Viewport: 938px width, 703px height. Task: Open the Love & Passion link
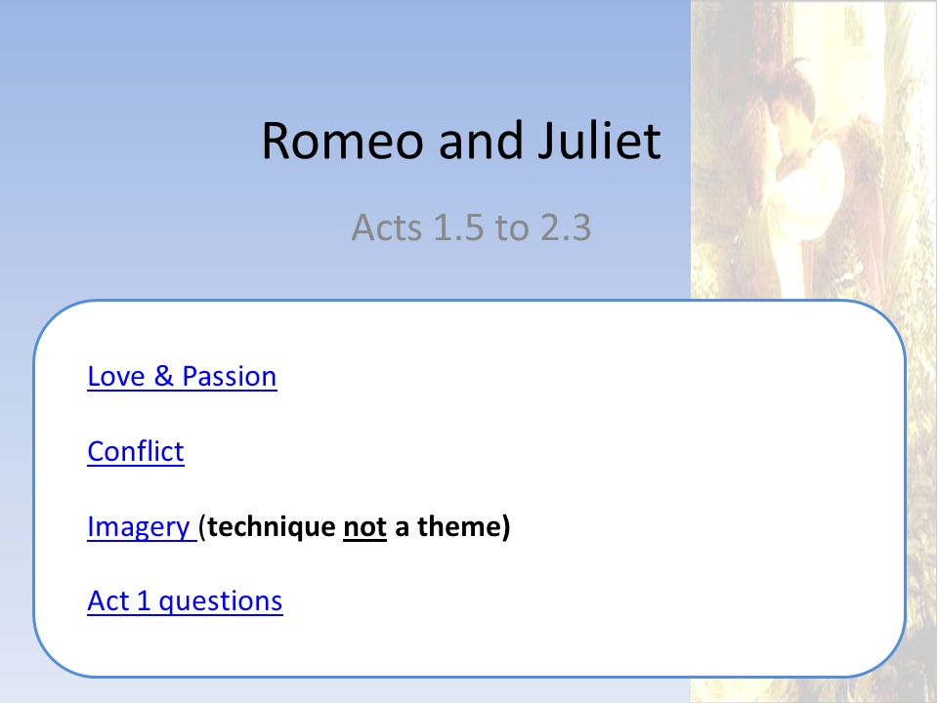182,377
